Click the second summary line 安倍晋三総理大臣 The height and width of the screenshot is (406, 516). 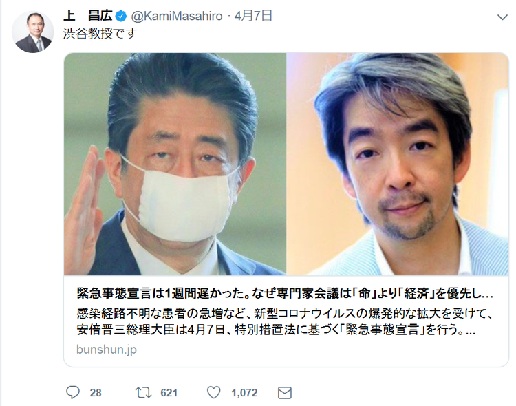[x=276, y=330]
